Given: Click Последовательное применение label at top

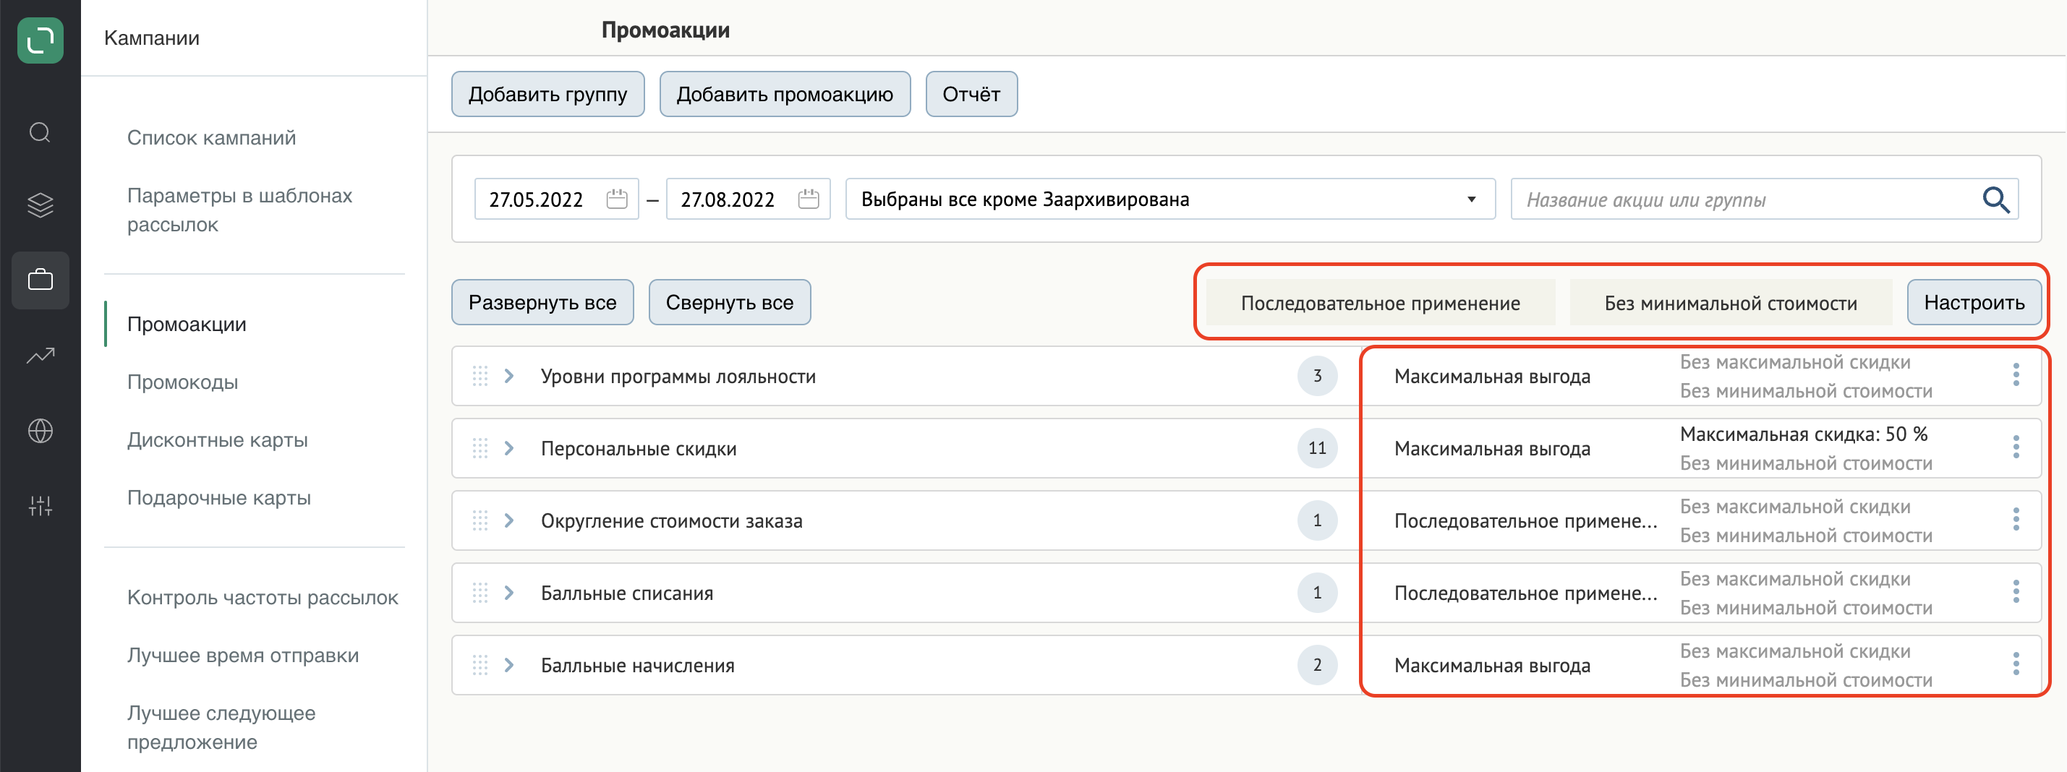Looking at the screenshot, I should (1380, 303).
